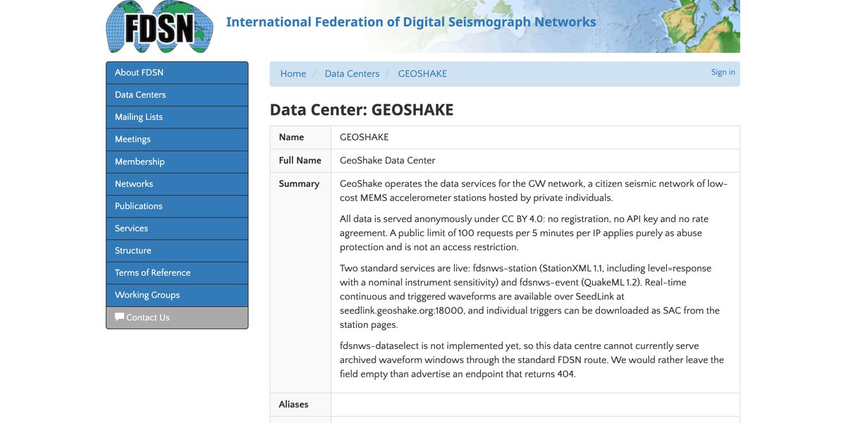Screen dimensions: 846x423
Task: Click the Full Name row label
Action: point(300,160)
